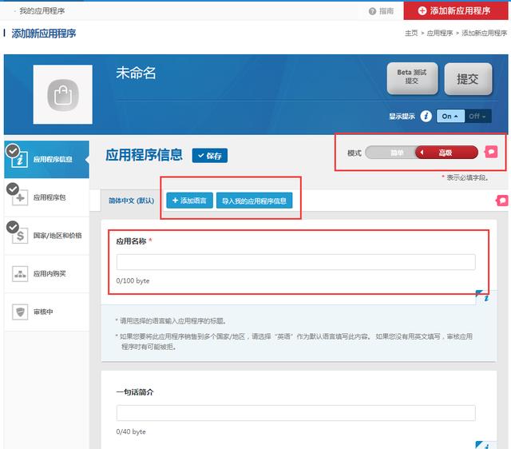Click Beta 测试提交 button

(412, 78)
